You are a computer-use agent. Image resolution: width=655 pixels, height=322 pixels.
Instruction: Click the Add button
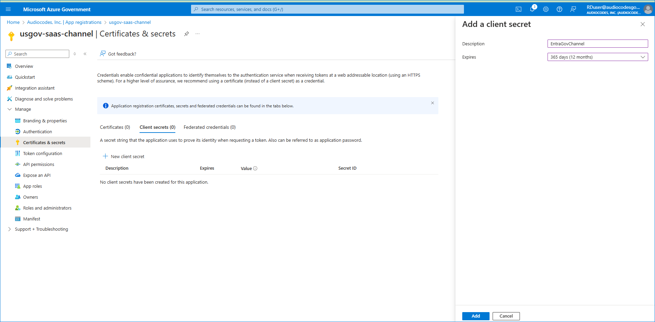pyautogui.click(x=476, y=316)
